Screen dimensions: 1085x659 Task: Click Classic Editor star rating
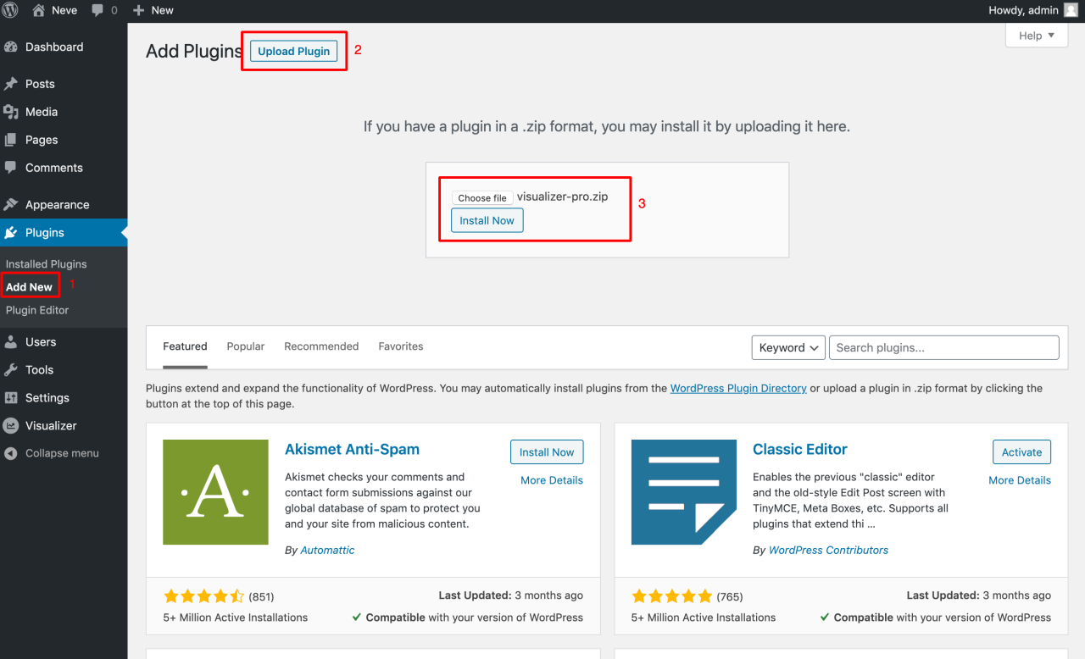(671, 596)
